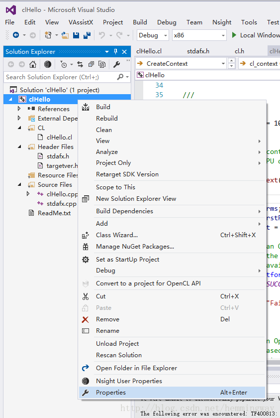
Task: Collapse the Header Files folder
Action: [19, 146]
